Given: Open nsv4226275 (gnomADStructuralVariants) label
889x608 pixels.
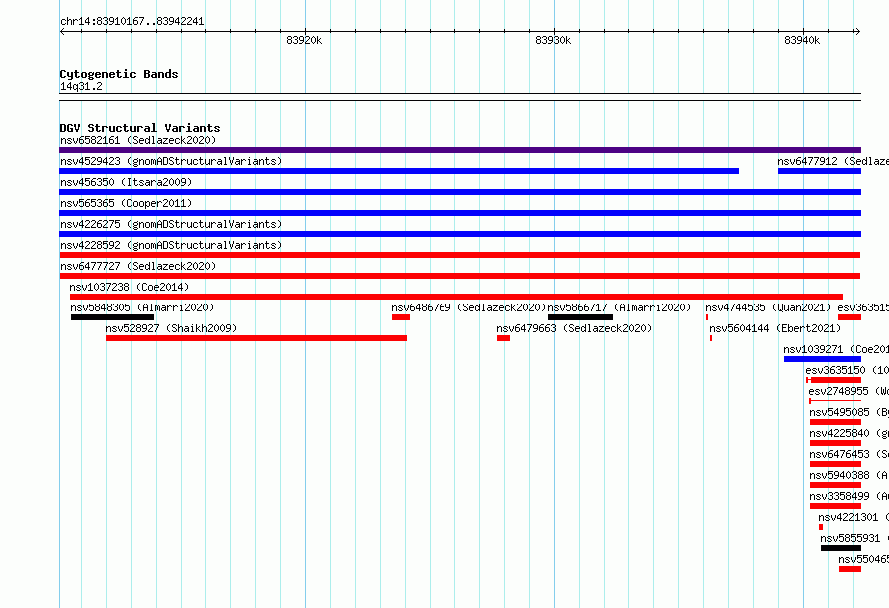Looking at the screenshot, I should pos(171,224).
